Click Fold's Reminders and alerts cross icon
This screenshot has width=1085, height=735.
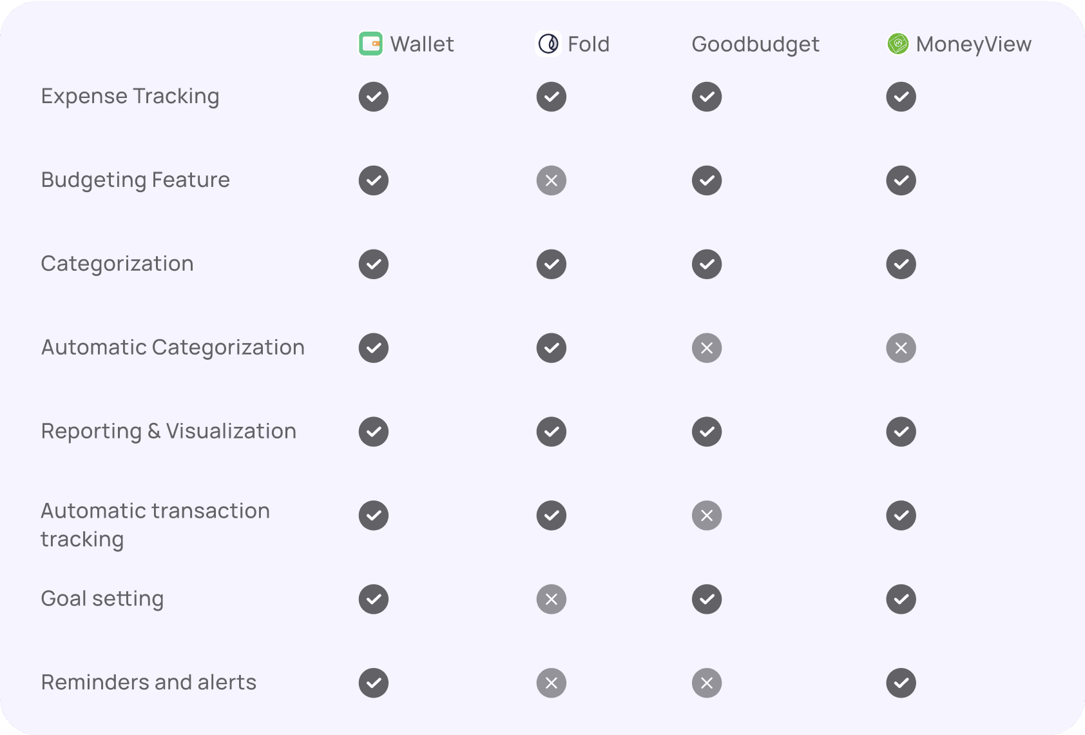[x=551, y=683]
